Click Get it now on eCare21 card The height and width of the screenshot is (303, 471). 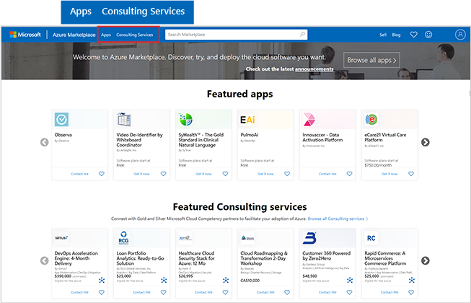tap(389, 174)
